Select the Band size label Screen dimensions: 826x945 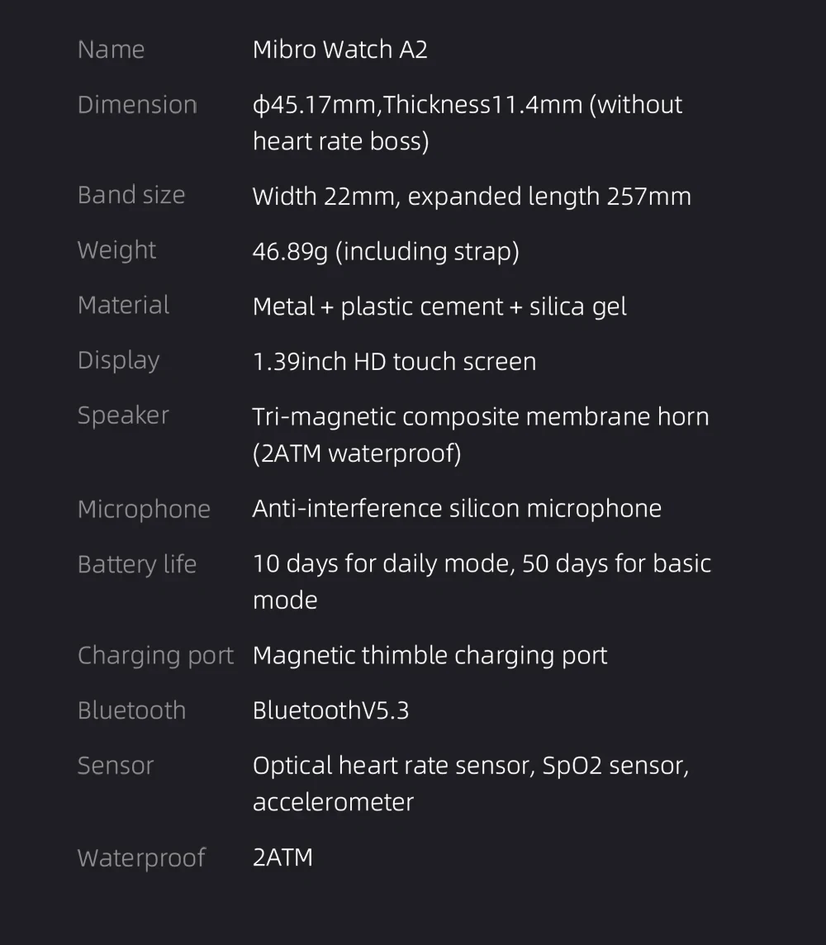(x=131, y=195)
